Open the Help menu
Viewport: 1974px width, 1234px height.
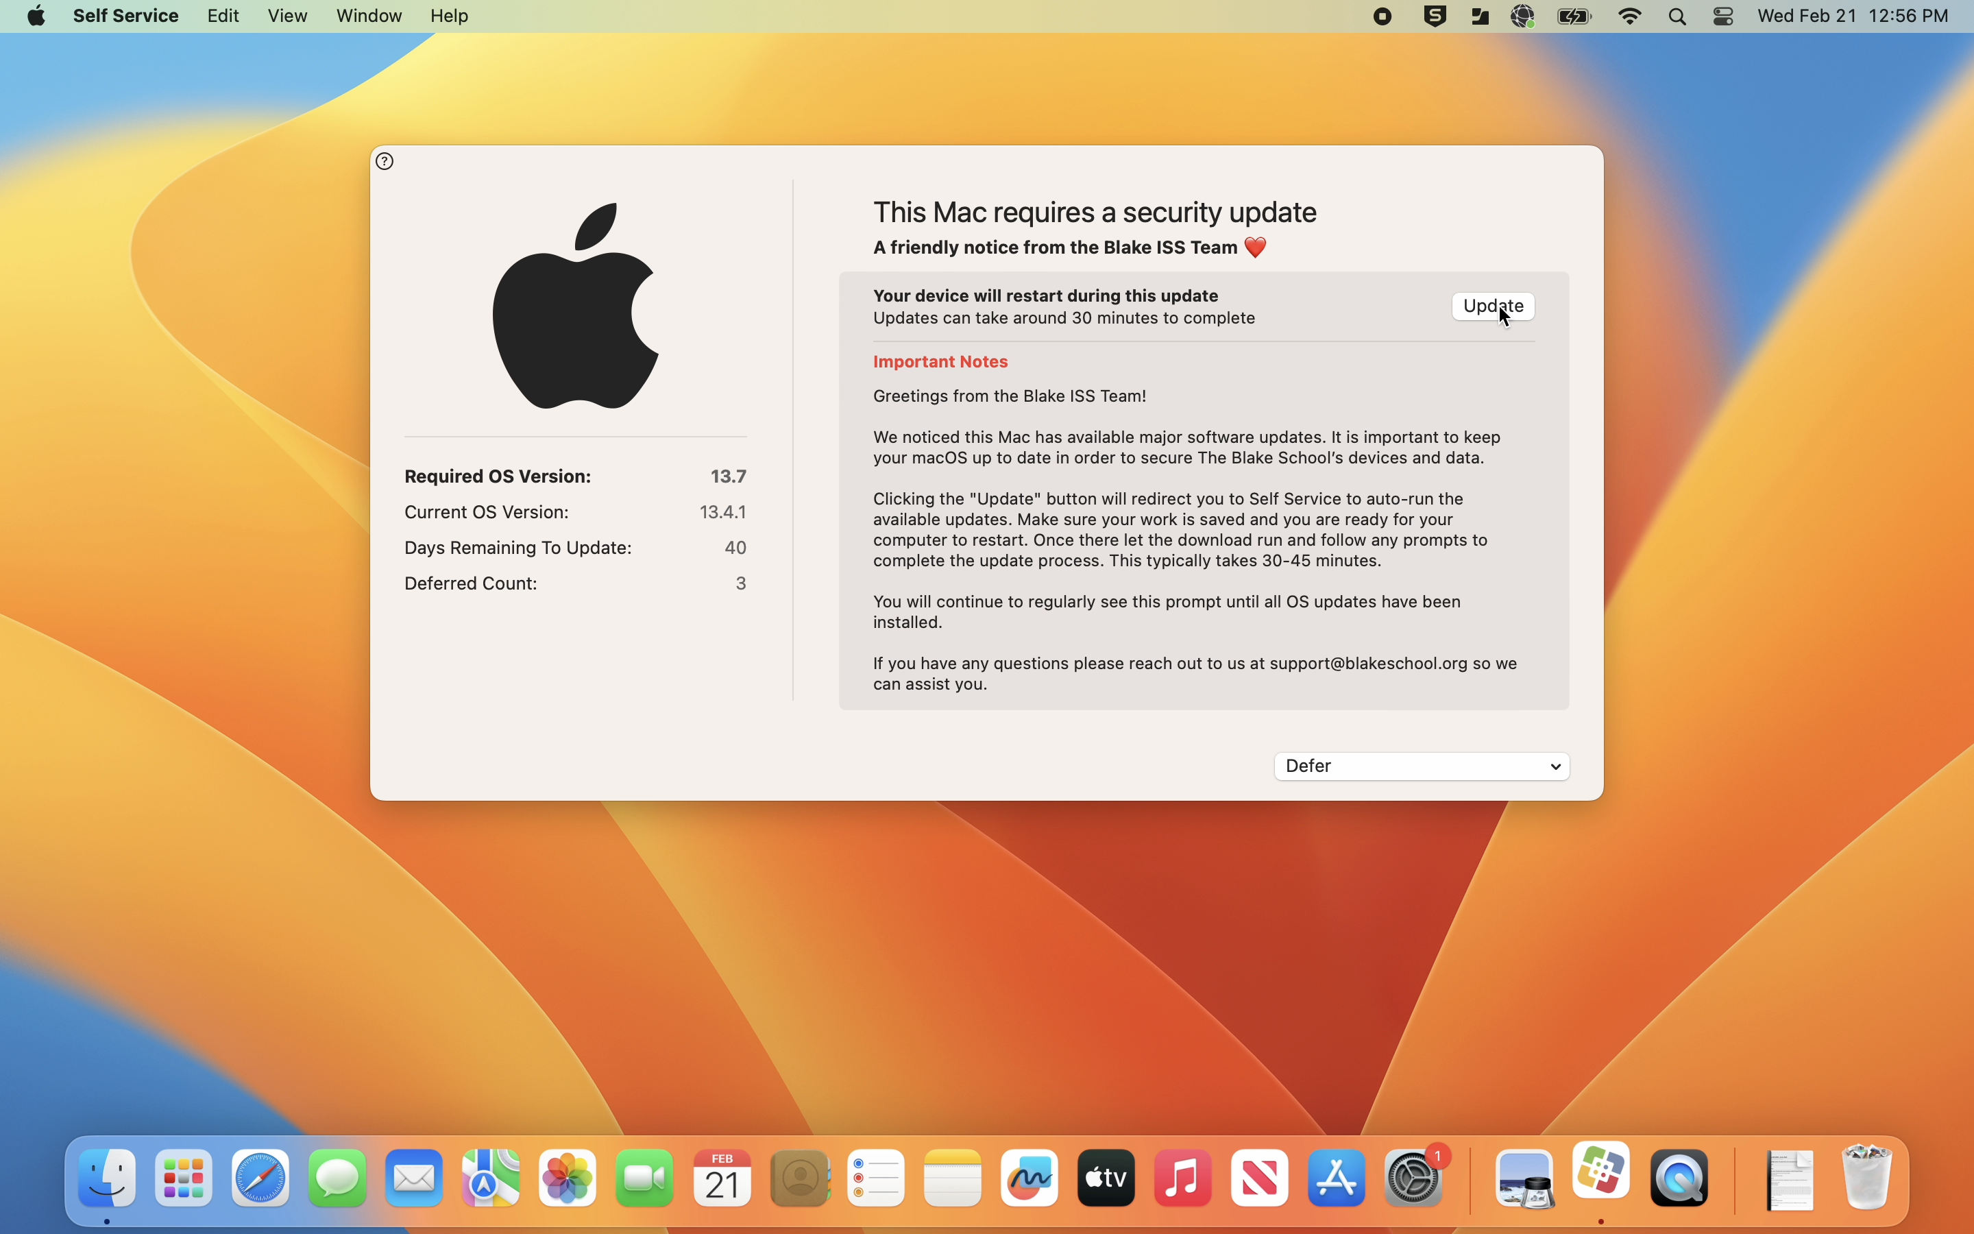pos(449,16)
